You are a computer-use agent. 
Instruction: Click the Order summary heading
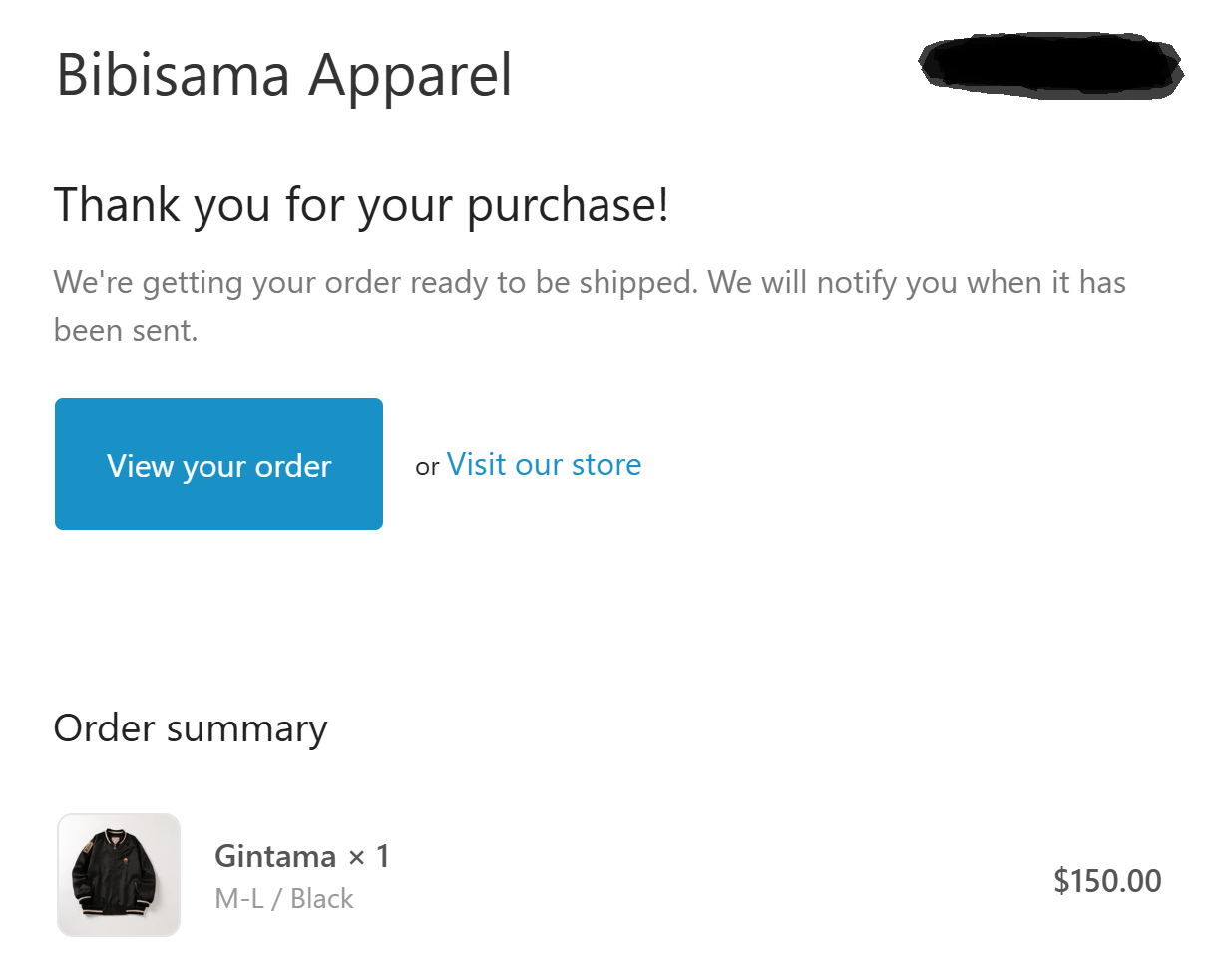[190, 728]
